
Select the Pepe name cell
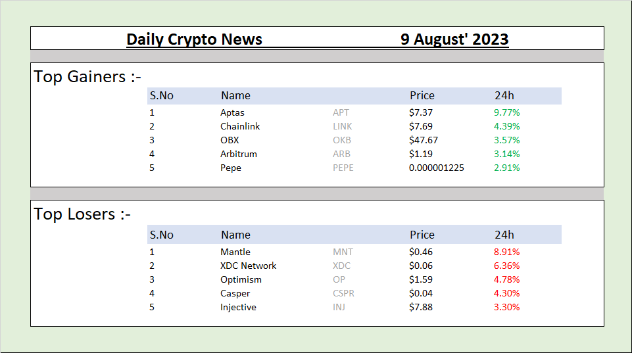[x=231, y=168]
